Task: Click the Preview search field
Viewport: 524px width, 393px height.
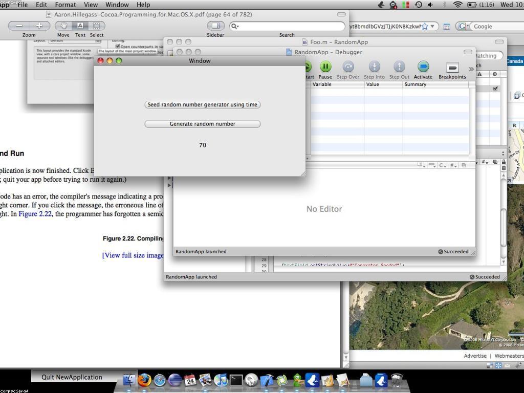Action: click(289, 26)
